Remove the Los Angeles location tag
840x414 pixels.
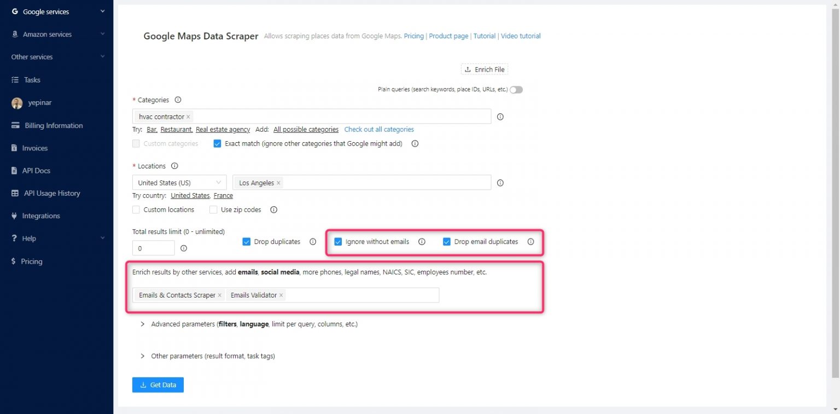click(x=278, y=183)
